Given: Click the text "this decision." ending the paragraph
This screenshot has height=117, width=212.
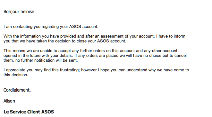Looking at the screenshot, I should coord(16,75).
